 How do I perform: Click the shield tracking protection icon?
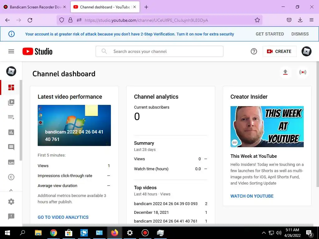(x=62, y=20)
